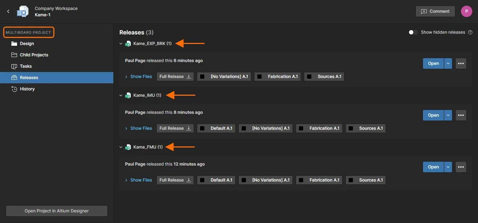Open the Design section
478x223 pixels.
click(57, 44)
